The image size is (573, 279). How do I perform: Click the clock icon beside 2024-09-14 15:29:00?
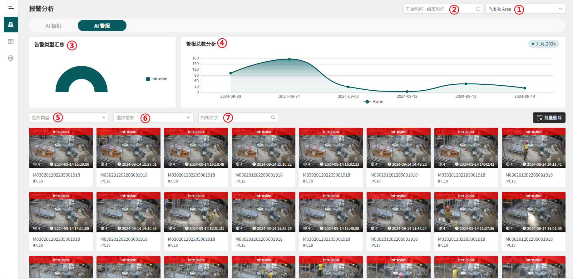(x=52, y=164)
